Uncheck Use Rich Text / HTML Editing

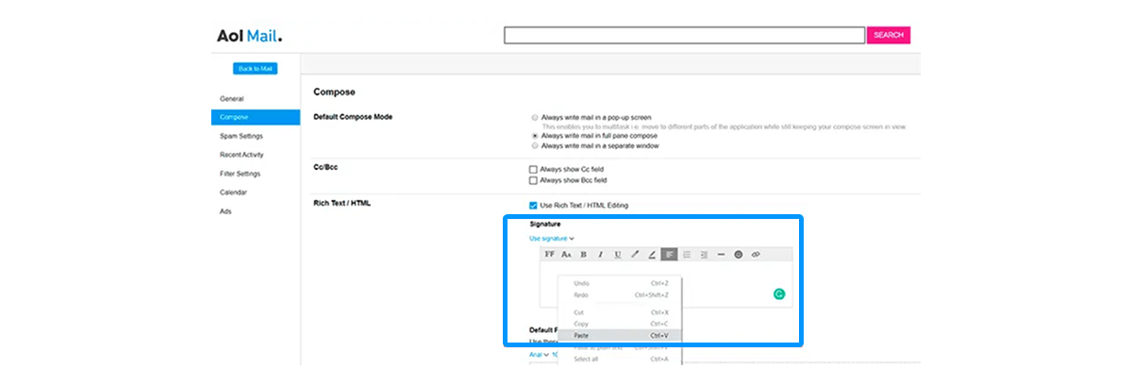pos(533,205)
